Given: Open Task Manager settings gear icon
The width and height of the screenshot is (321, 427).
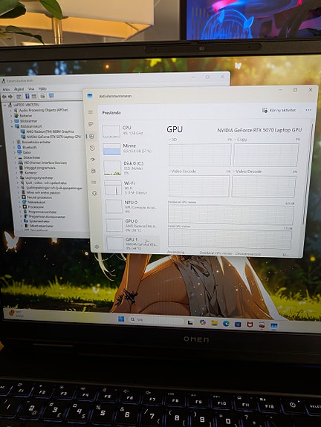Looking at the screenshot, I should [x=97, y=247].
